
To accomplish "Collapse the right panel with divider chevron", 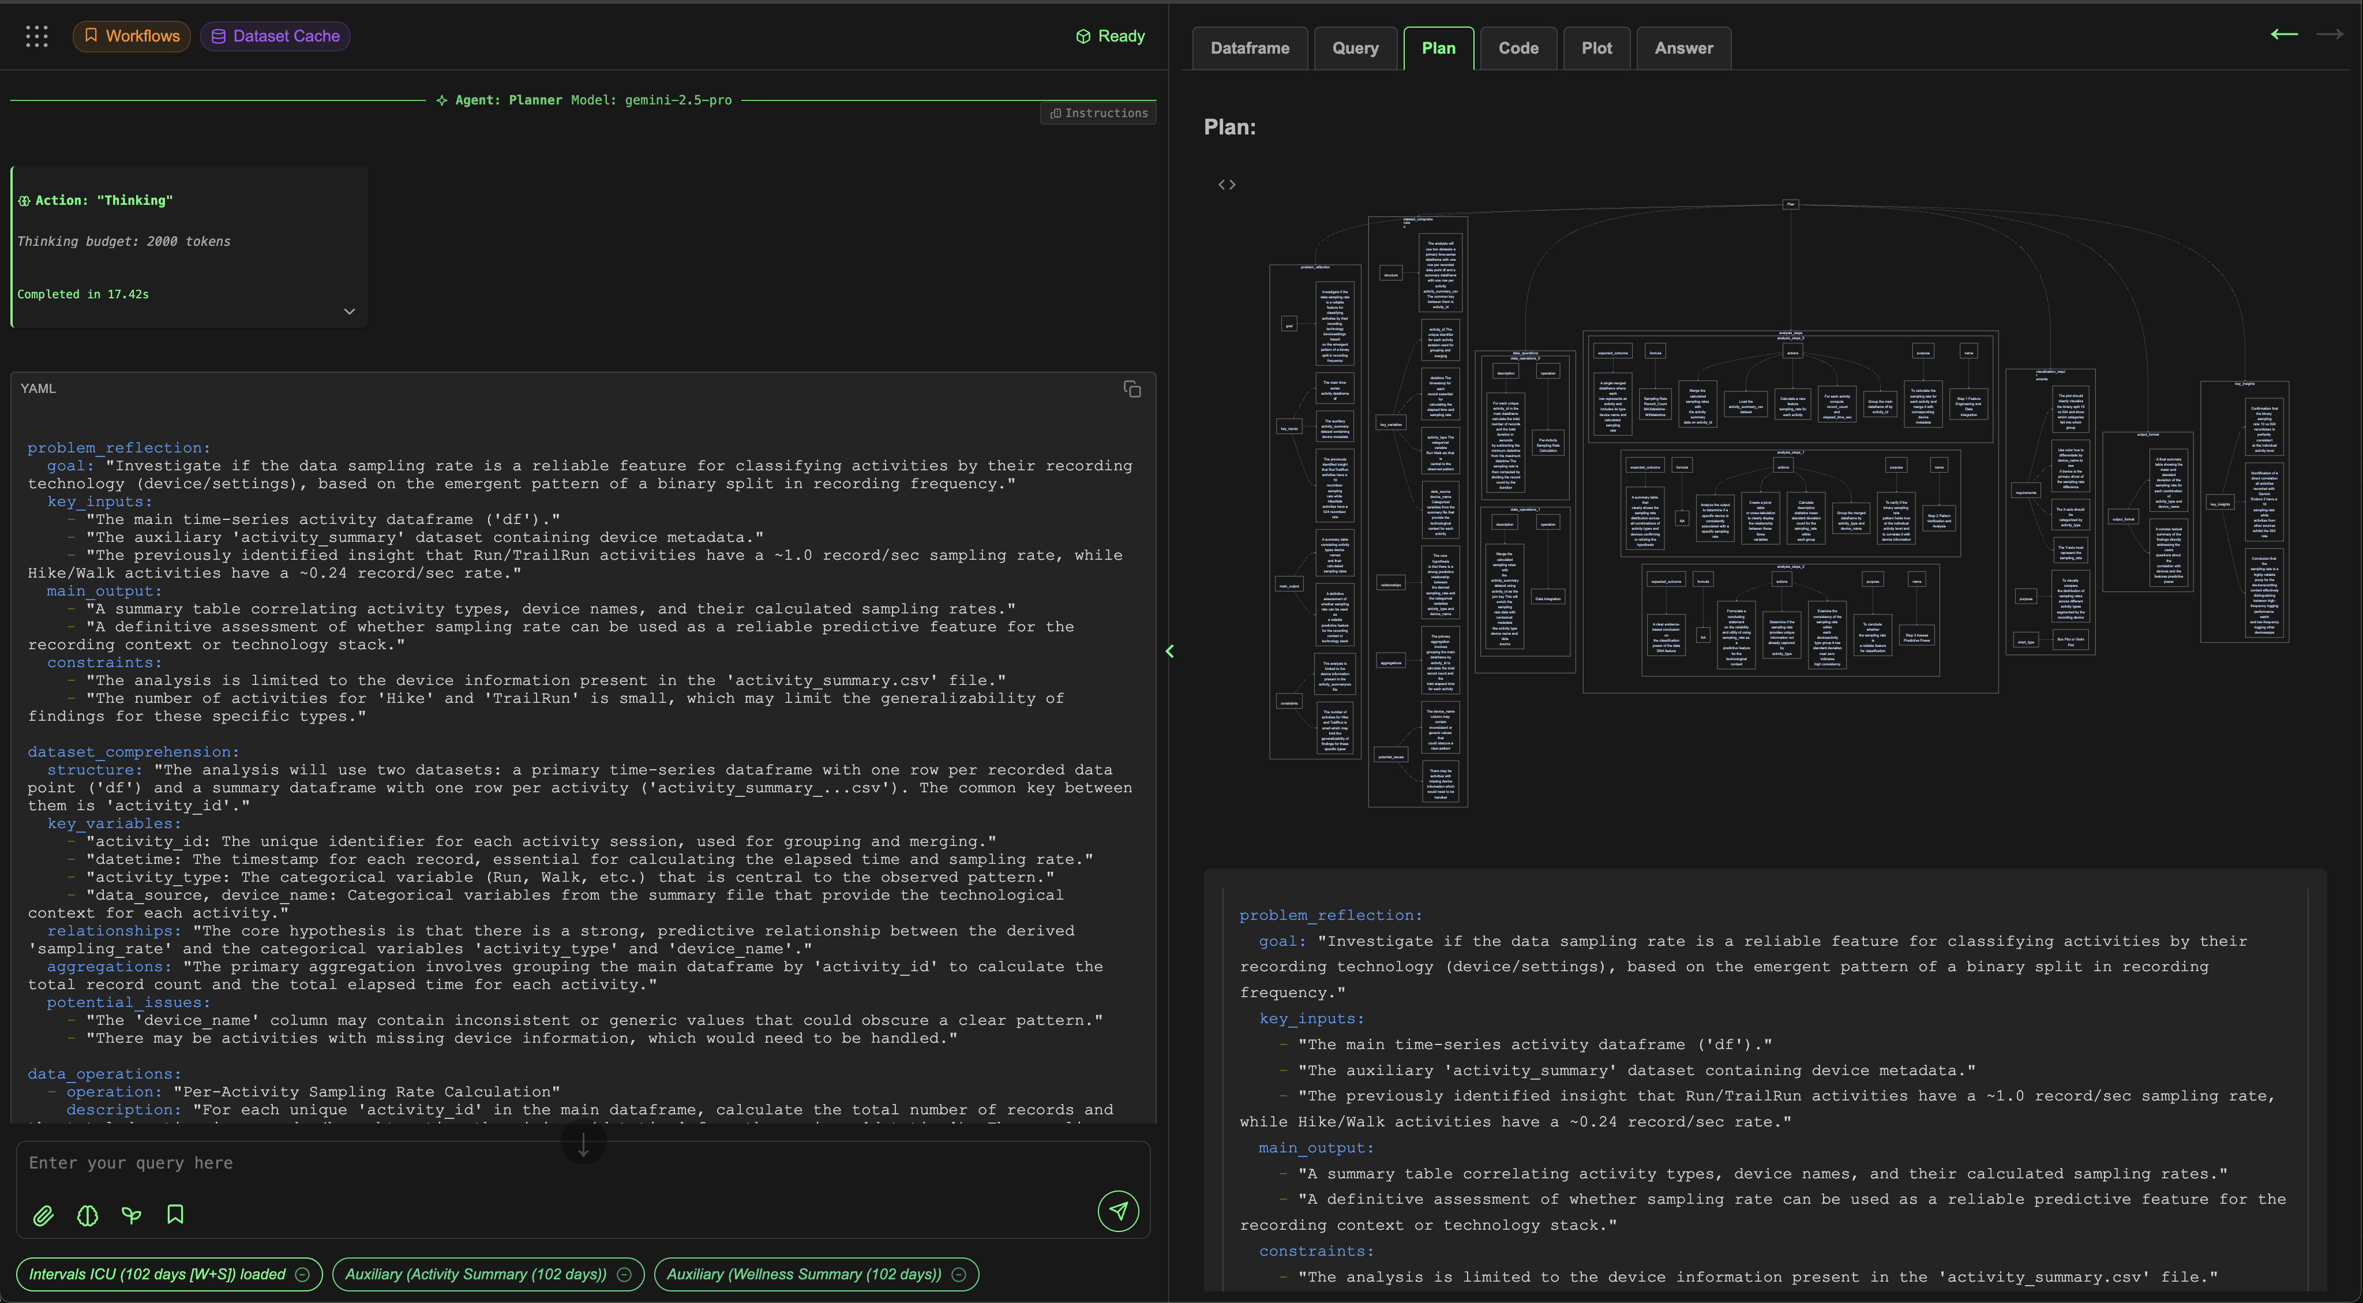I will point(1169,651).
